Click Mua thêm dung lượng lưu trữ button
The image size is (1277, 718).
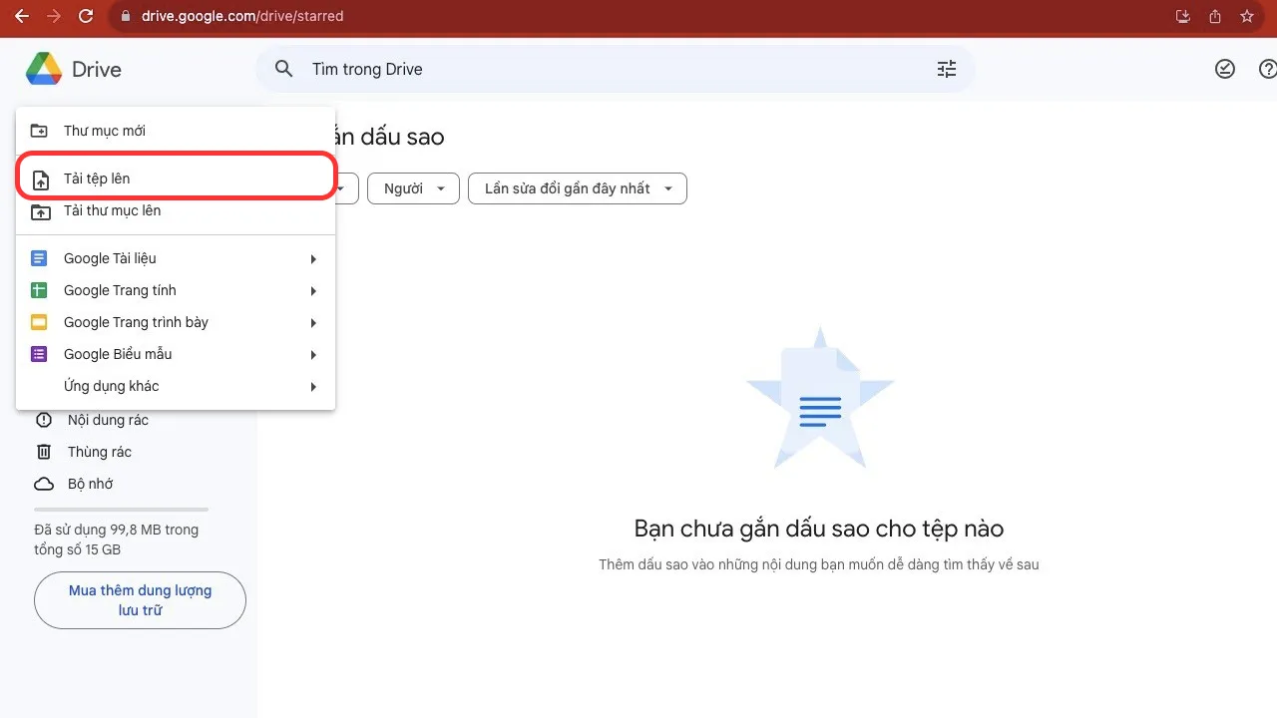coord(140,599)
